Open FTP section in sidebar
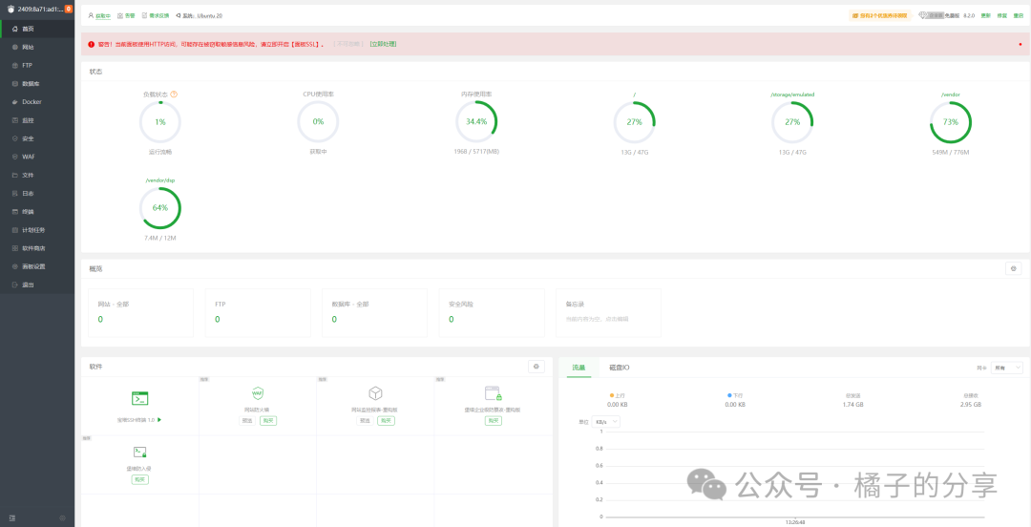This screenshot has width=1031, height=527. click(37, 65)
